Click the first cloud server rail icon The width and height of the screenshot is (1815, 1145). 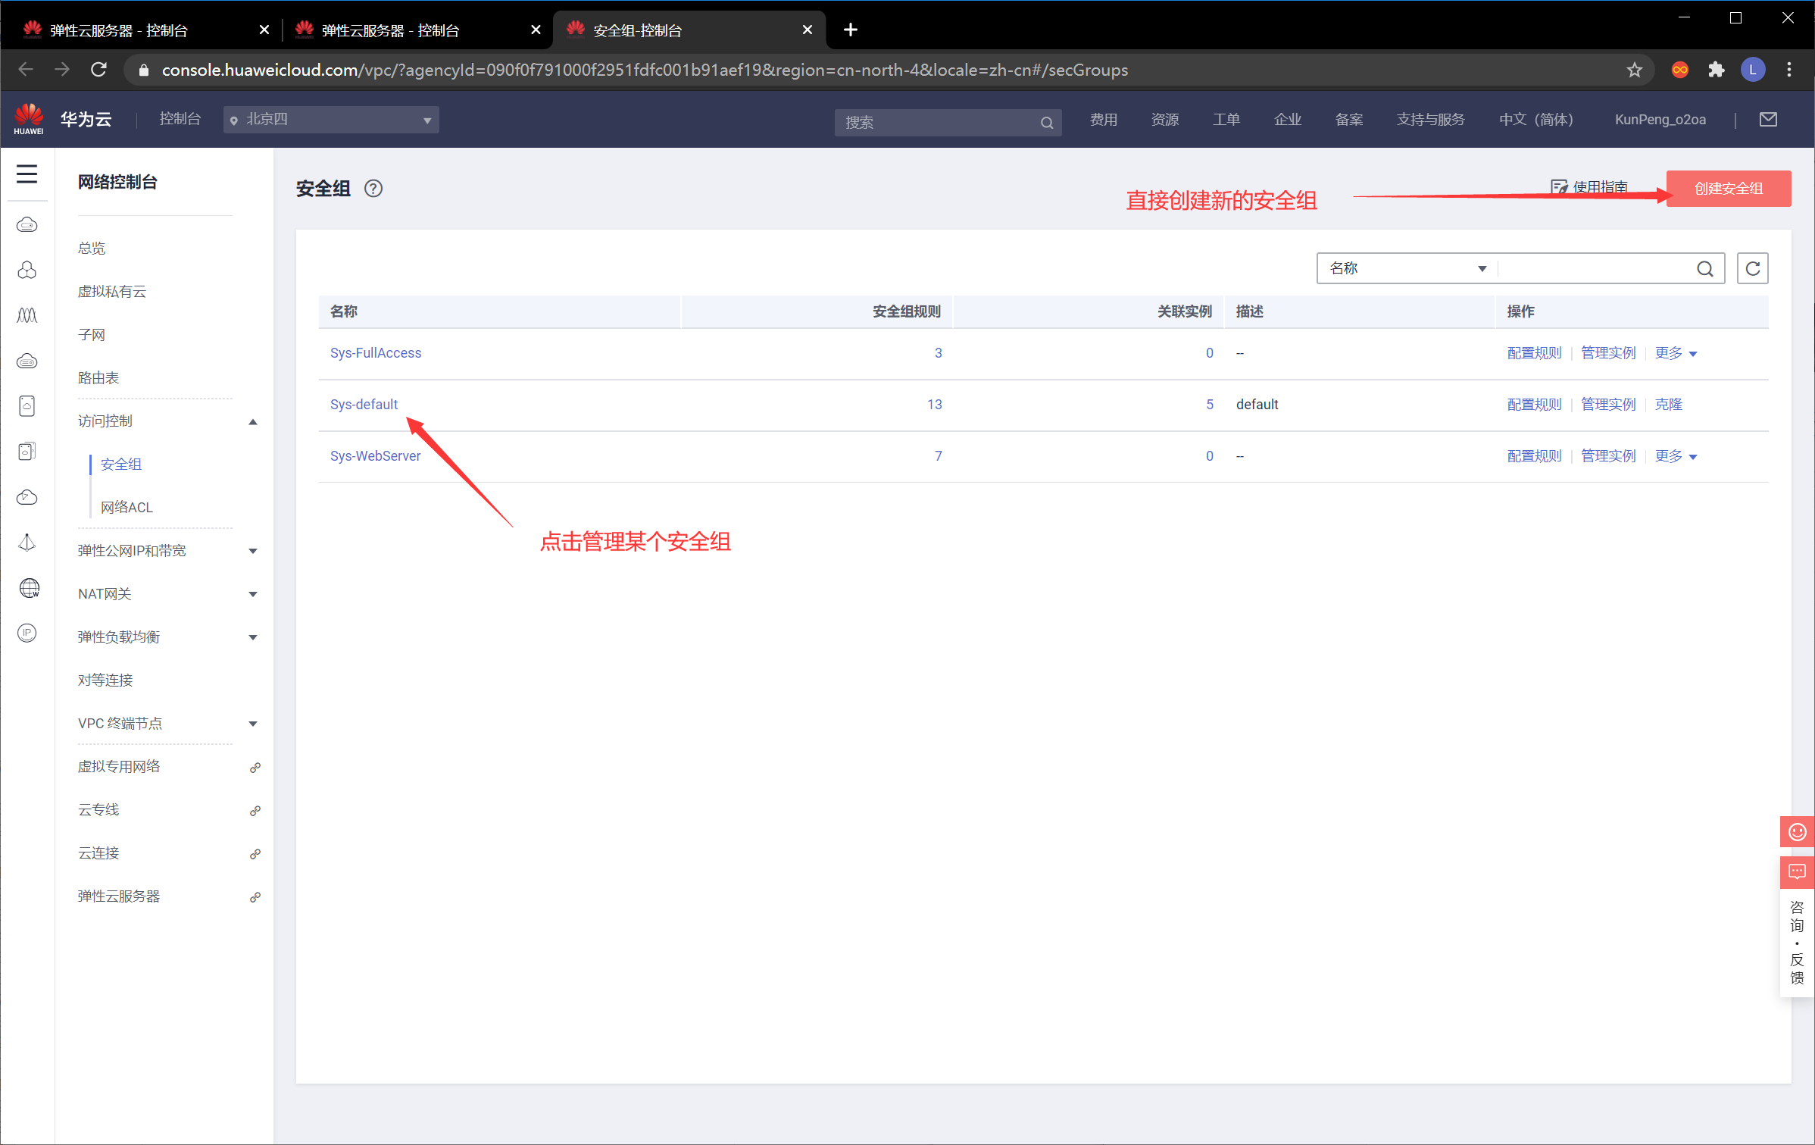27,225
